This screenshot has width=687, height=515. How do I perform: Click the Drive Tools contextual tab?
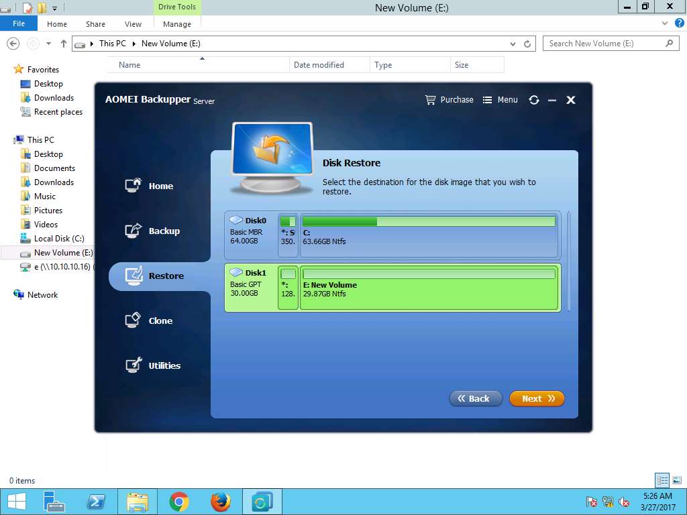pos(177,7)
